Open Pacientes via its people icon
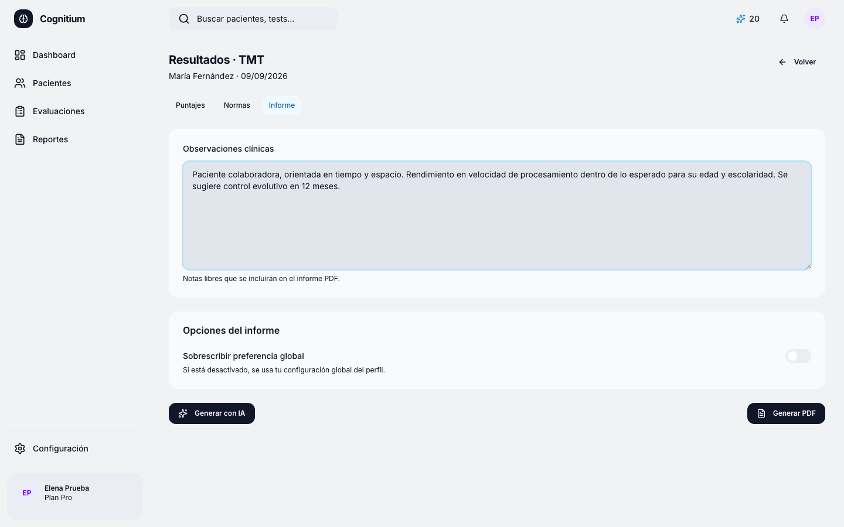The image size is (844, 527). (20, 83)
